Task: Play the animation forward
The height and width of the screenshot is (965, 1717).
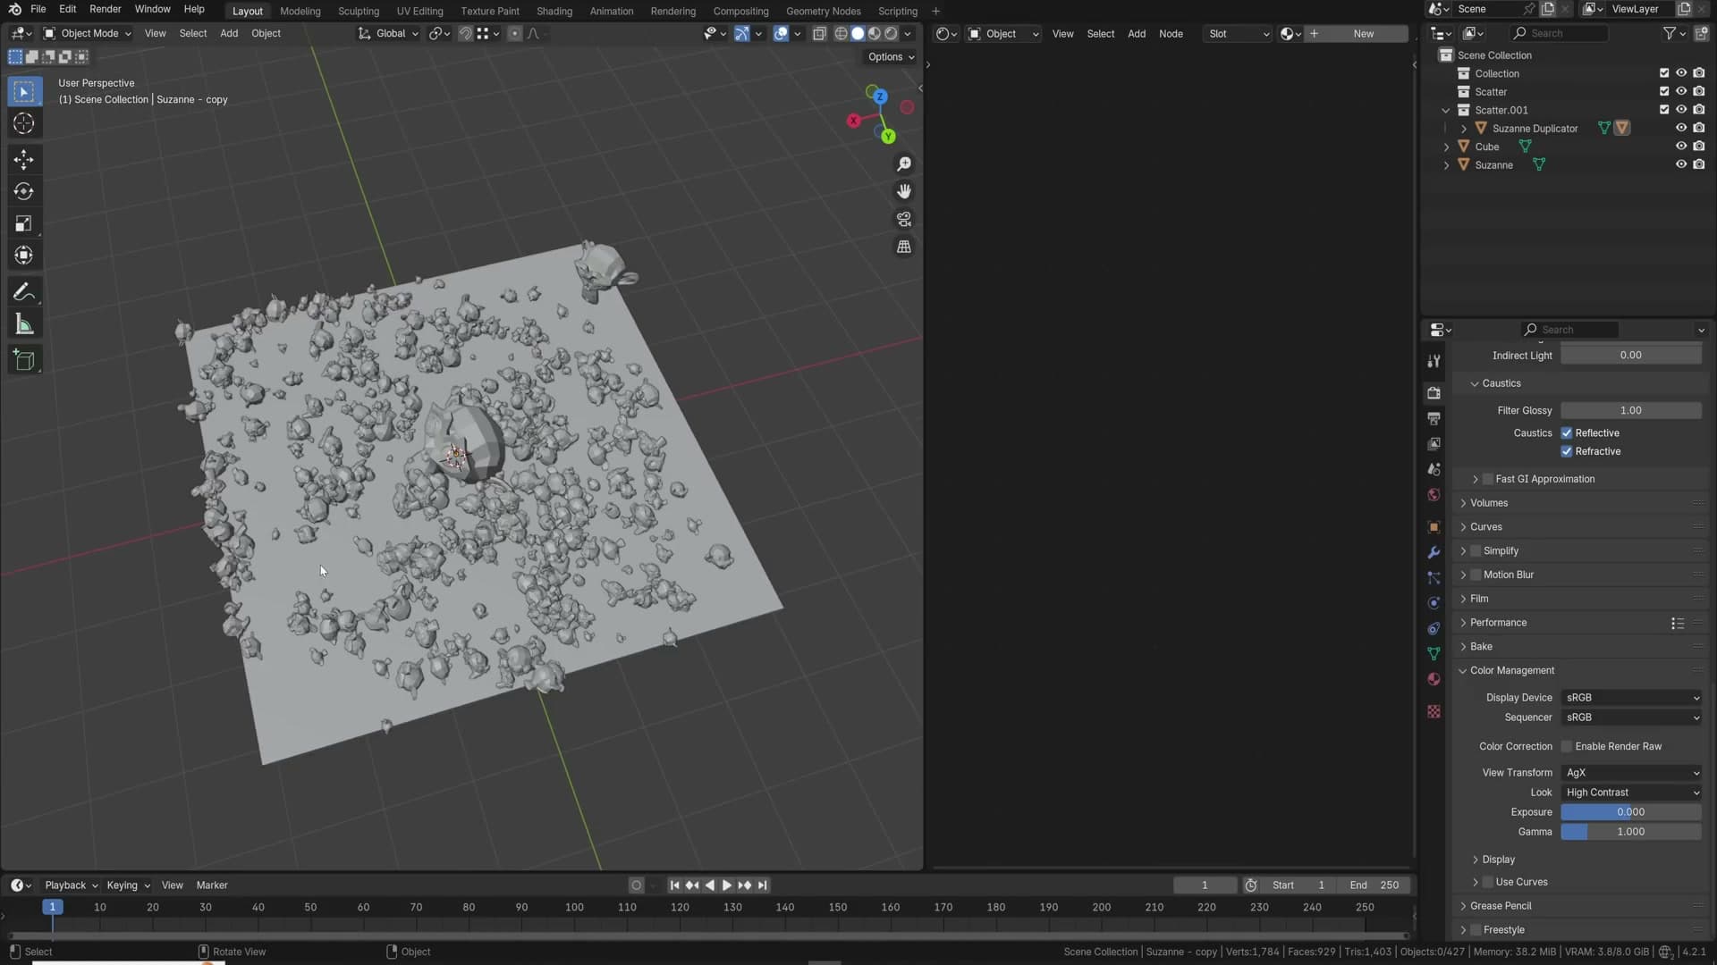Action: 726,885
